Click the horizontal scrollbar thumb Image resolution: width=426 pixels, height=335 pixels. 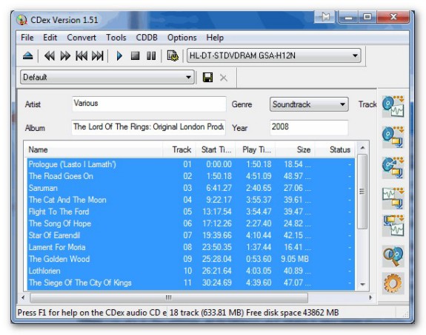pyautogui.click(x=169, y=297)
